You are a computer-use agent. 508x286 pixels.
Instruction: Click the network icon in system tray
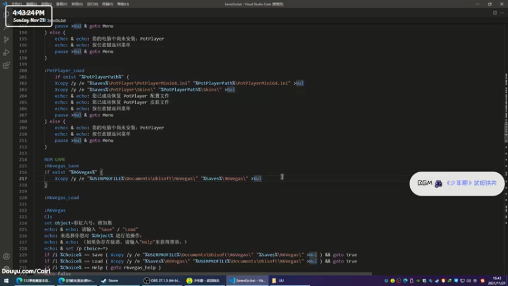pos(462,281)
